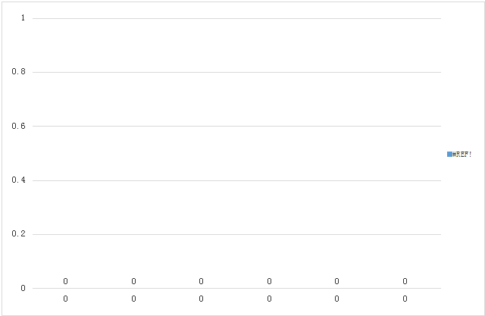This screenshot has width=485, height=316.
Task: Click the 0.4 vertical axis label
Action: pyautogui.click(x=18, y=180)
